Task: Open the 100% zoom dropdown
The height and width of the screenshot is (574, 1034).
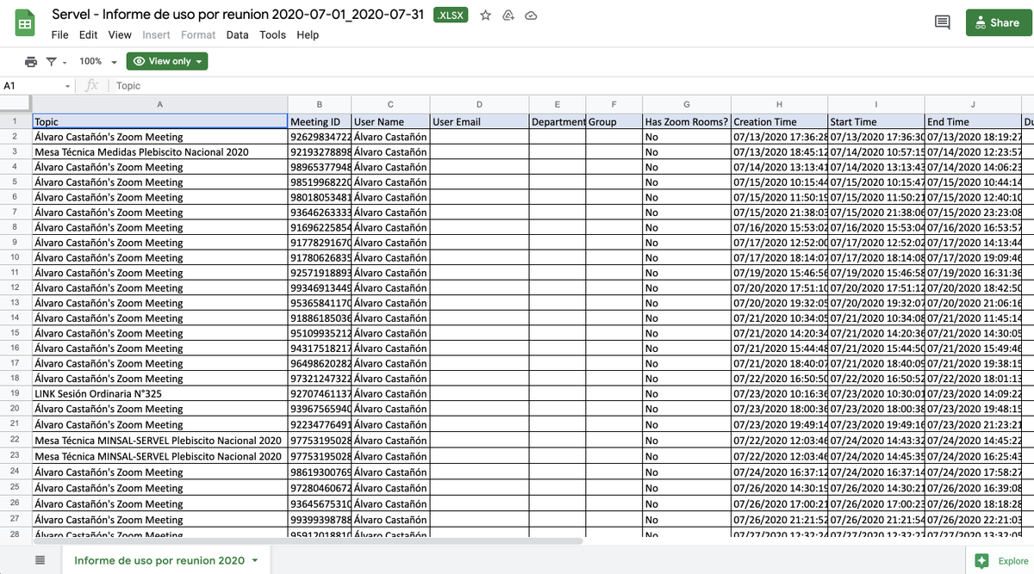Action: (97, 61)
